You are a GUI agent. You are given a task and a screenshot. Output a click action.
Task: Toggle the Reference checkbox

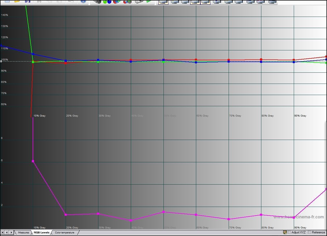[x=309, y=232]
